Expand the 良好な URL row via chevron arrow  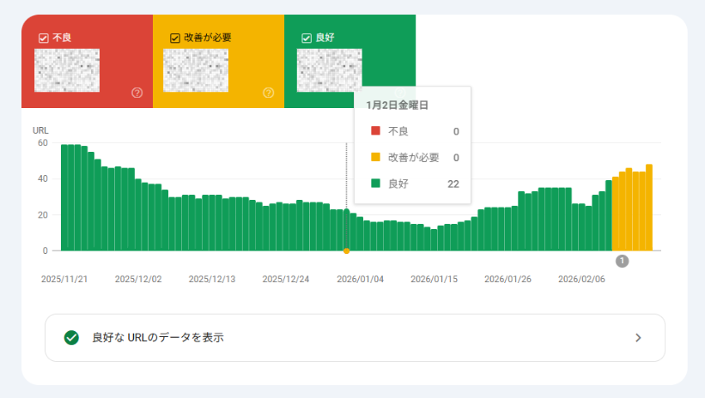pos(638,338)
